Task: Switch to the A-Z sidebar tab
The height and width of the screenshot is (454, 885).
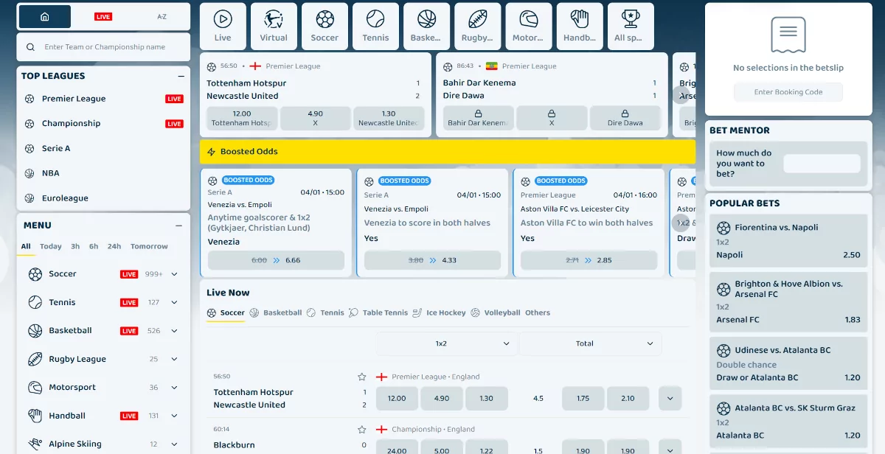Action: pyautogui.click(x=162, y=16)
